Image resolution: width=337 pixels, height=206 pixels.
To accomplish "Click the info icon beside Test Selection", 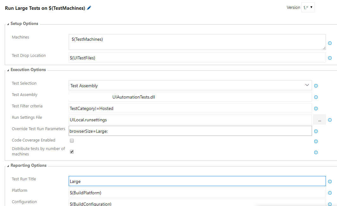I will point(316,85).
